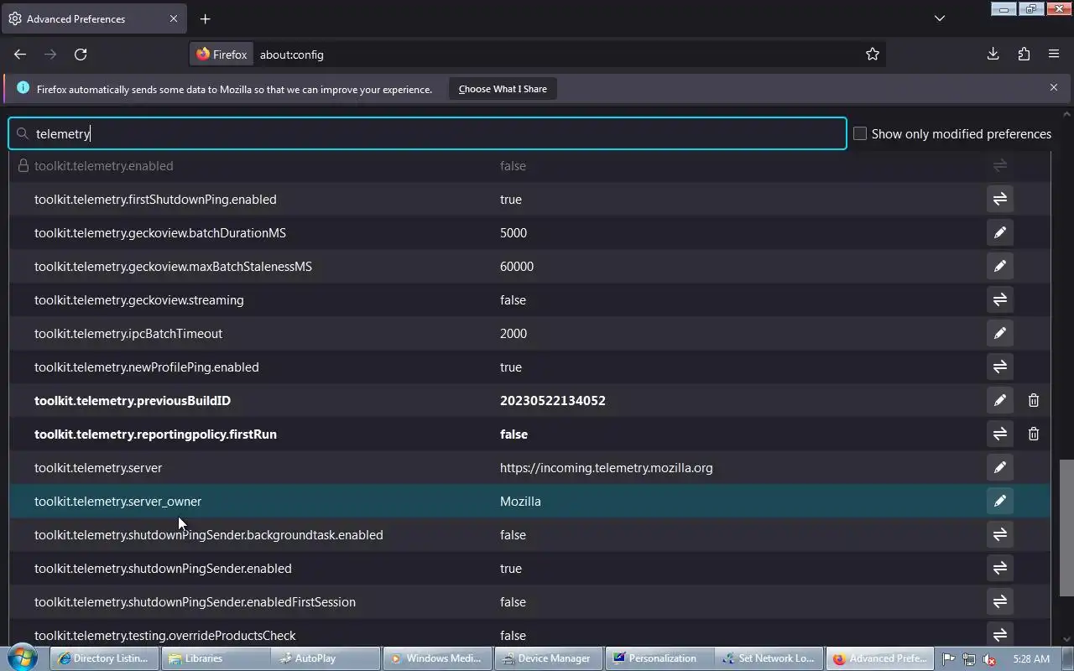
Task: Go back to previous page
Action: click(x=20, y=54)
